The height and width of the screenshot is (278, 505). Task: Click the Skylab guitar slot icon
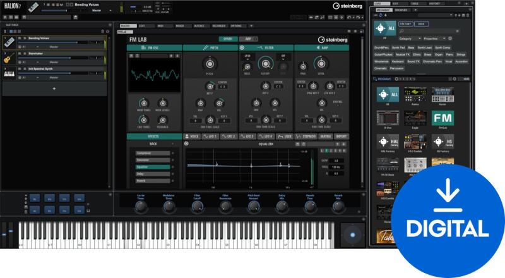click(9, 58)
